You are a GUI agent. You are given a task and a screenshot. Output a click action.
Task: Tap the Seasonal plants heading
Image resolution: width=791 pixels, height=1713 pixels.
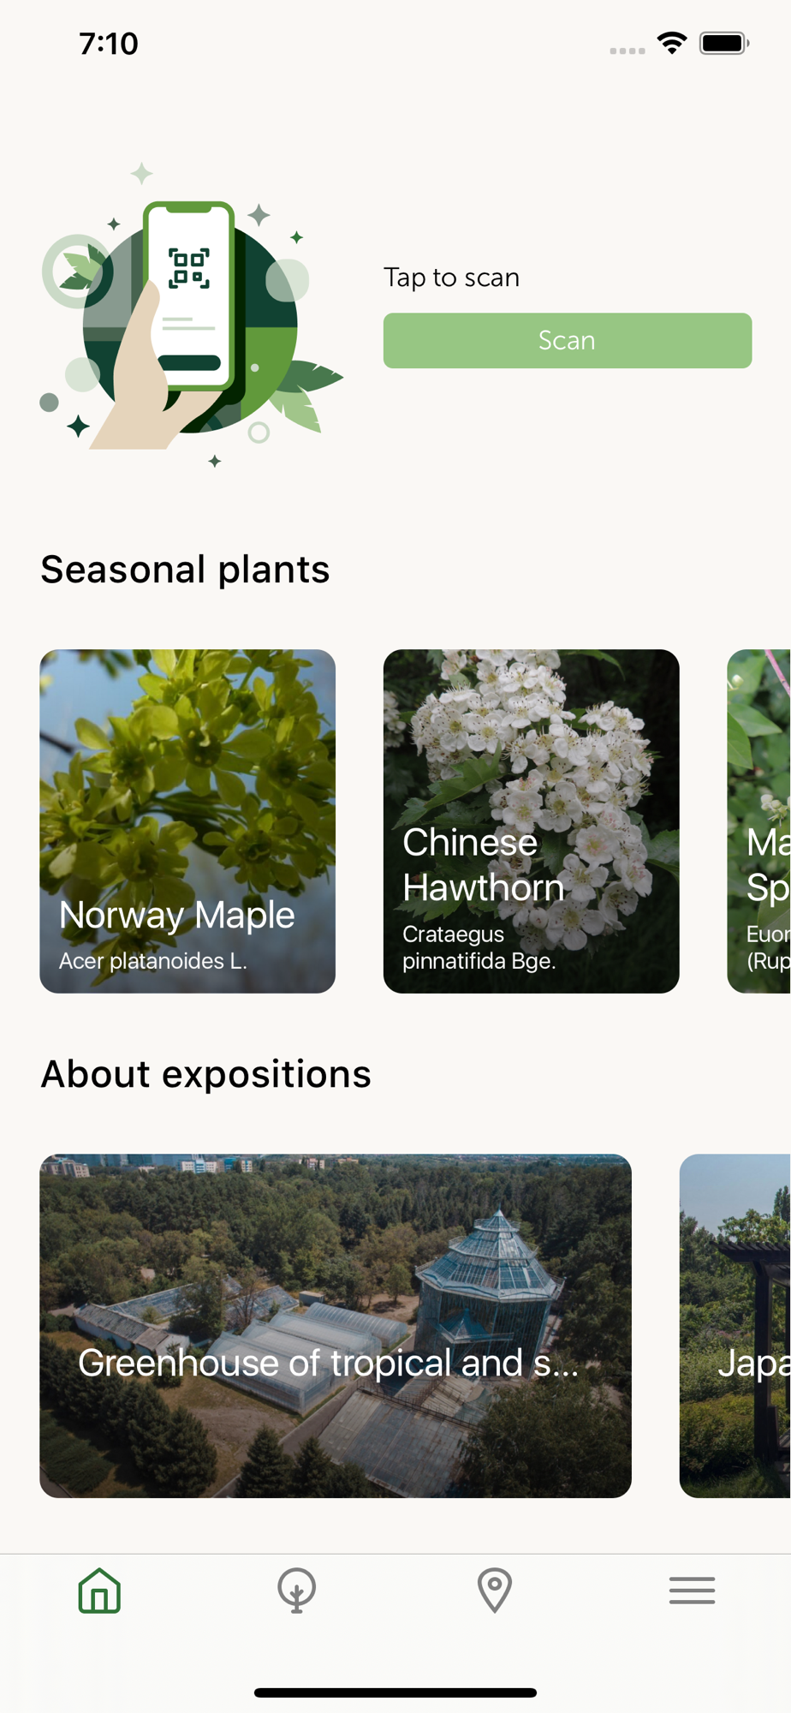click(185, 570)
